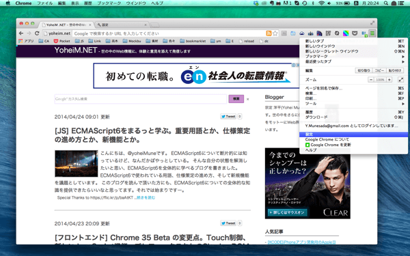Open the volume control in menu bar
The height and width of the screenshot is (256, 410).
[x=329, y=3]
